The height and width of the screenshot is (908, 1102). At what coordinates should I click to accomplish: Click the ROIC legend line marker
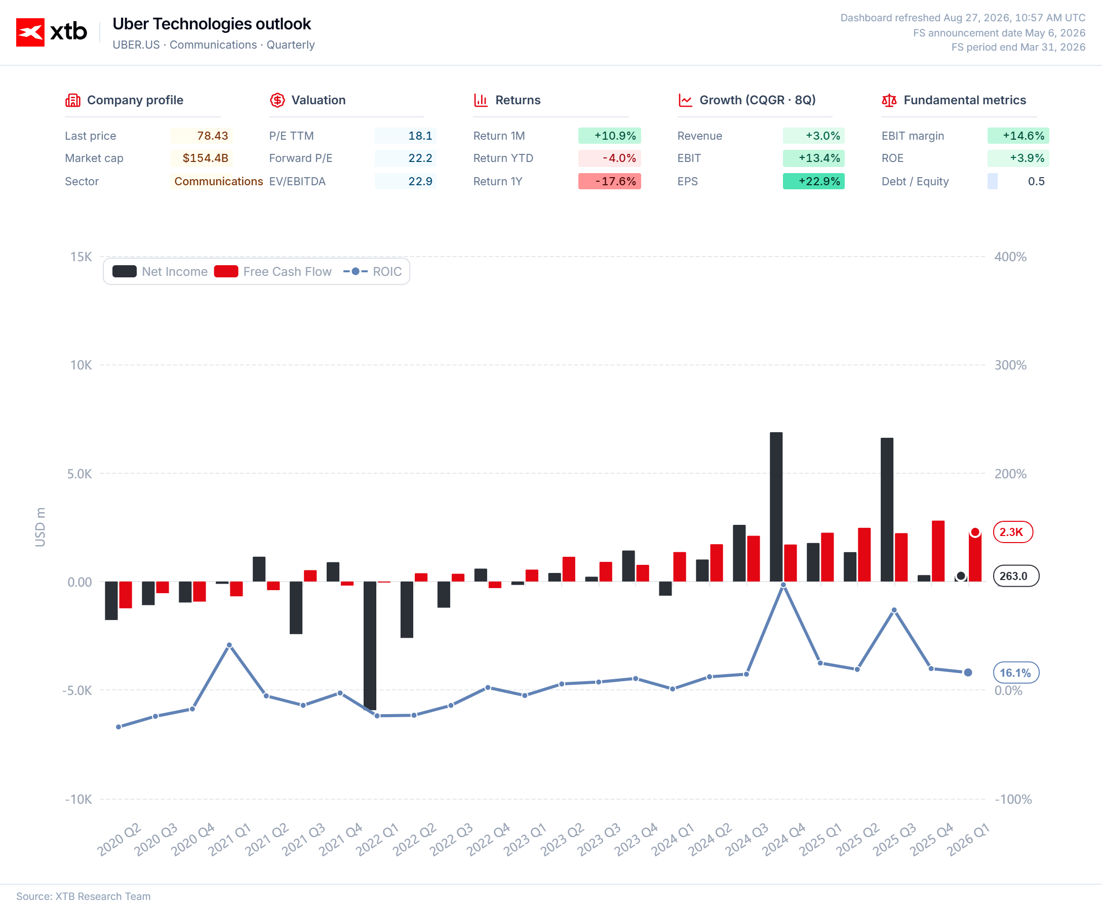click(356, 271)
